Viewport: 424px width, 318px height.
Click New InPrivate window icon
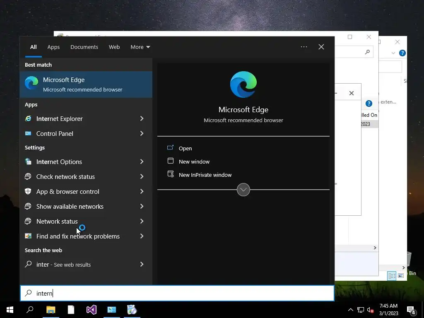(170, 174)
